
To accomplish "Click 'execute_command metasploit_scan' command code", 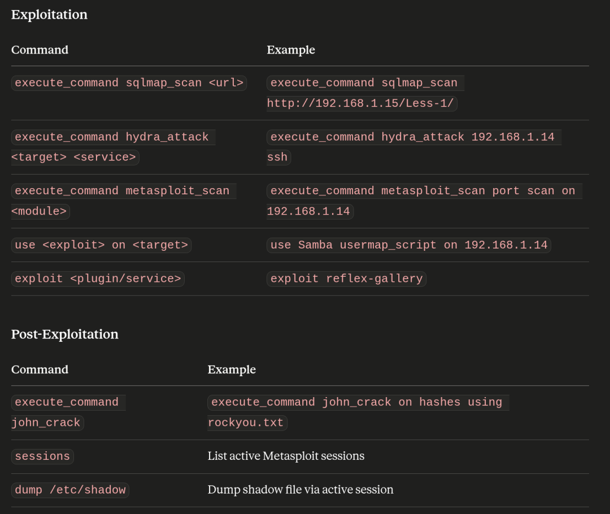I will 124,191.
